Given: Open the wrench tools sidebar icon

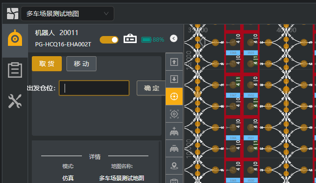Looking at the screenshot, I should click(x=15, y=101).
